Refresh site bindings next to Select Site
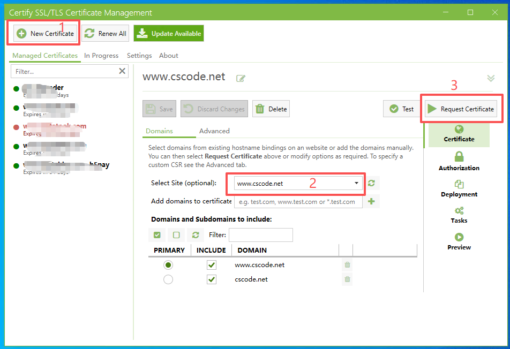 371,183
